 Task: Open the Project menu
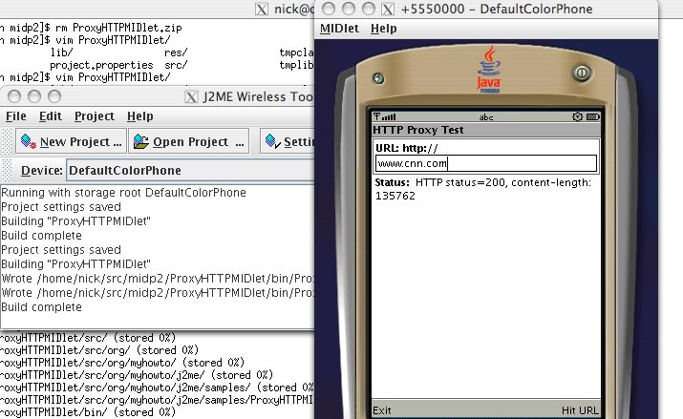click(94, 116)
